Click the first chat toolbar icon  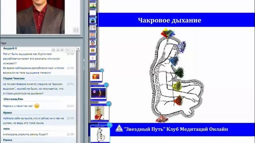[x=53, y=50]
